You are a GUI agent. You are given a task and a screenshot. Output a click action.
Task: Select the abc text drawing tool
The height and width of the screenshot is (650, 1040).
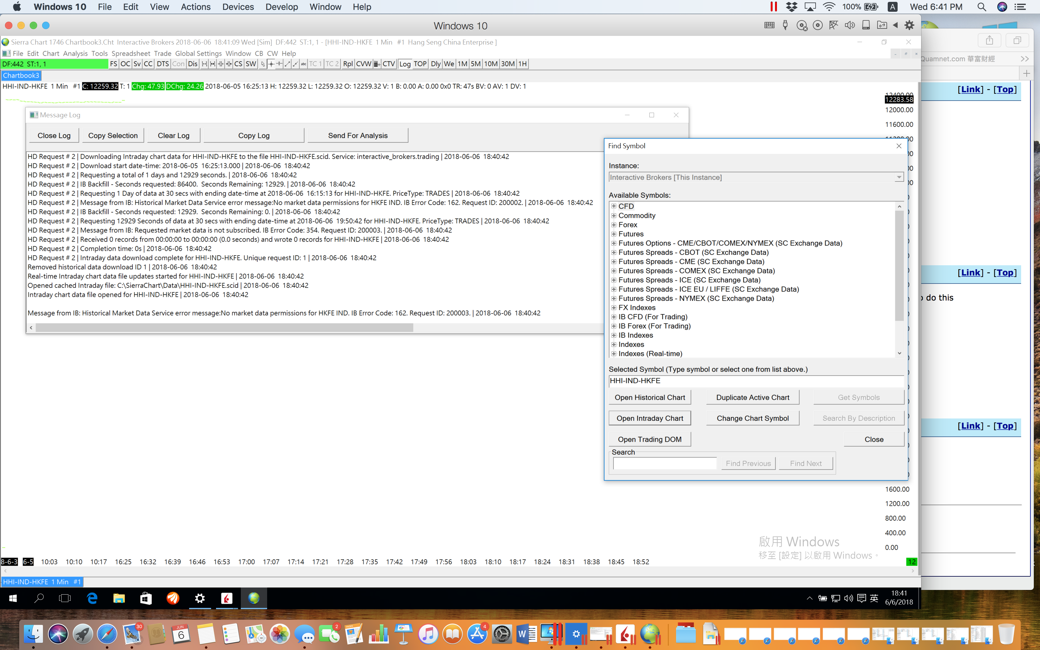(303, 64)
